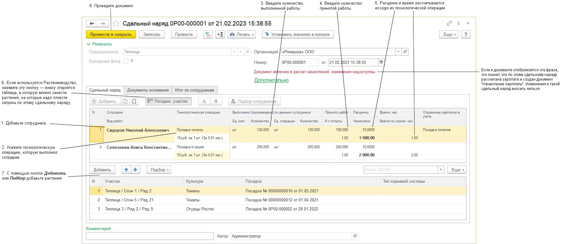Open the Печать dropdown menu

point(242,35)
